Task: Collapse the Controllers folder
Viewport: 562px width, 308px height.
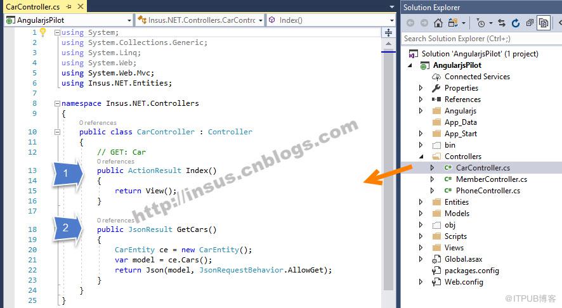Action: point(421,157)
